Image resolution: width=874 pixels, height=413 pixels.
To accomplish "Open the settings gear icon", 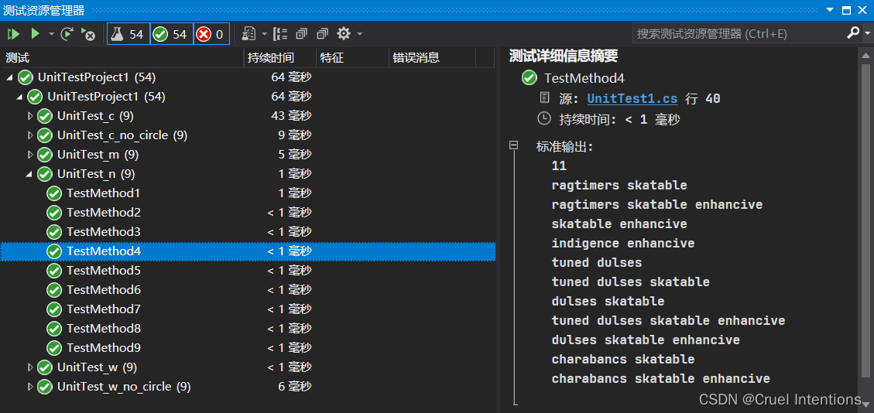I will [x=344, y=34].
